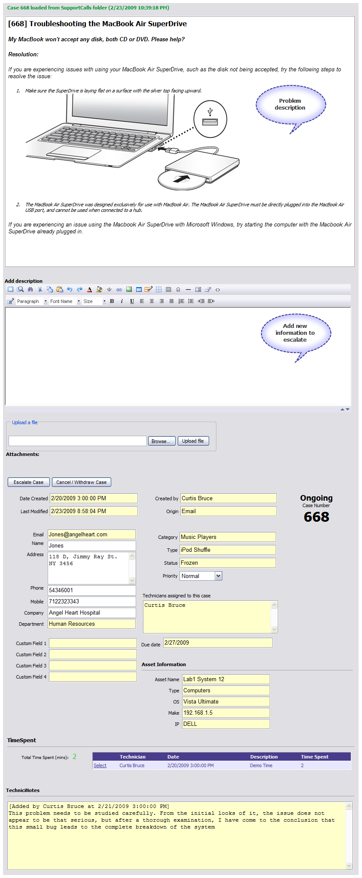Viewport: 362px width, 878px height.
Task: Click the Phone field 54346001
Action: (92, 590)
